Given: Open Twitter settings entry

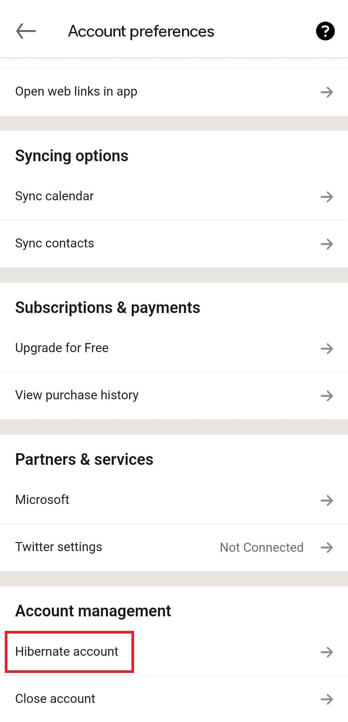Looking at the screenshot, I should click(x=59, y=547).
